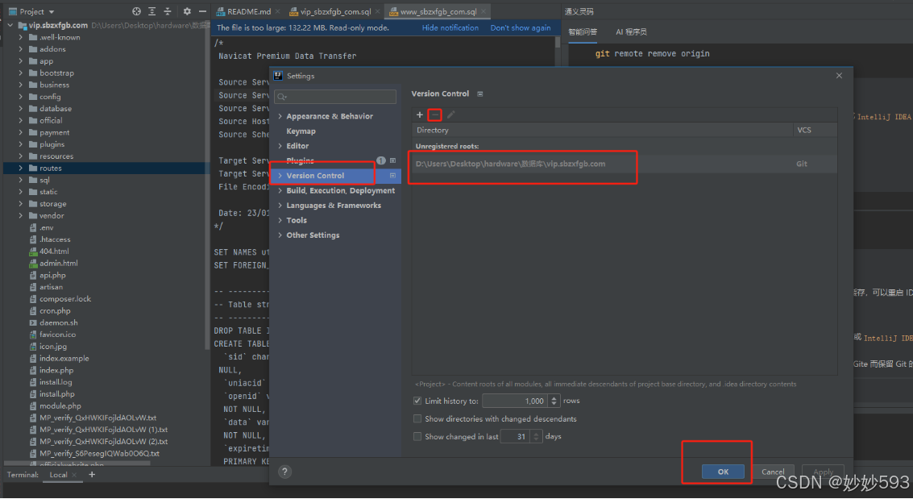The height and width of the screenshot is (499, 913).
Task: Click the Plugins update badge
Action: tap(381, 160)
